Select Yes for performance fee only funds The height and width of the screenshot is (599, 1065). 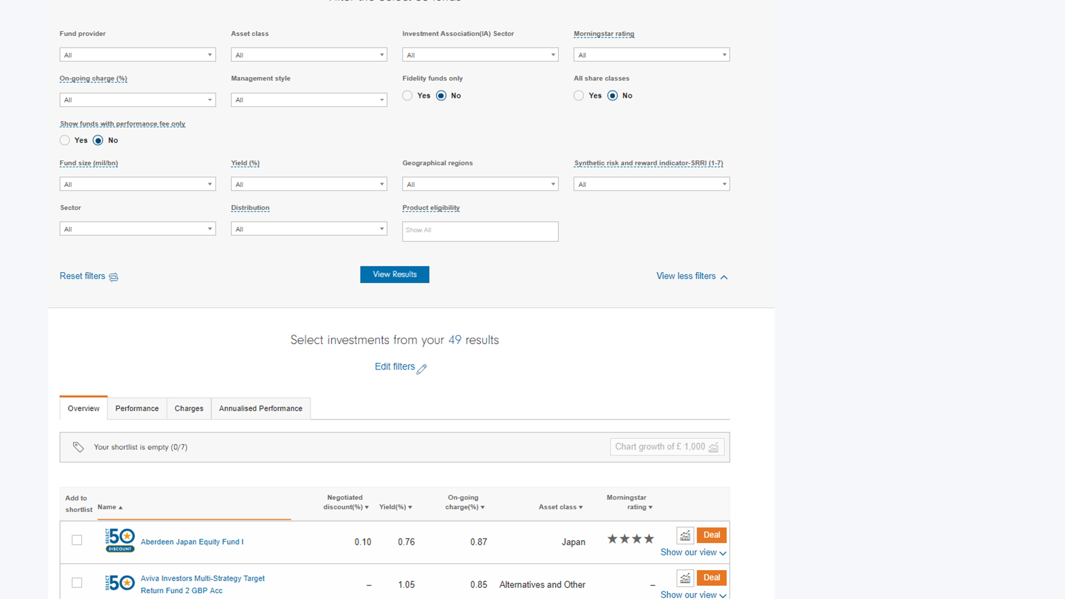pyautogui.click(x=64, y=141)
